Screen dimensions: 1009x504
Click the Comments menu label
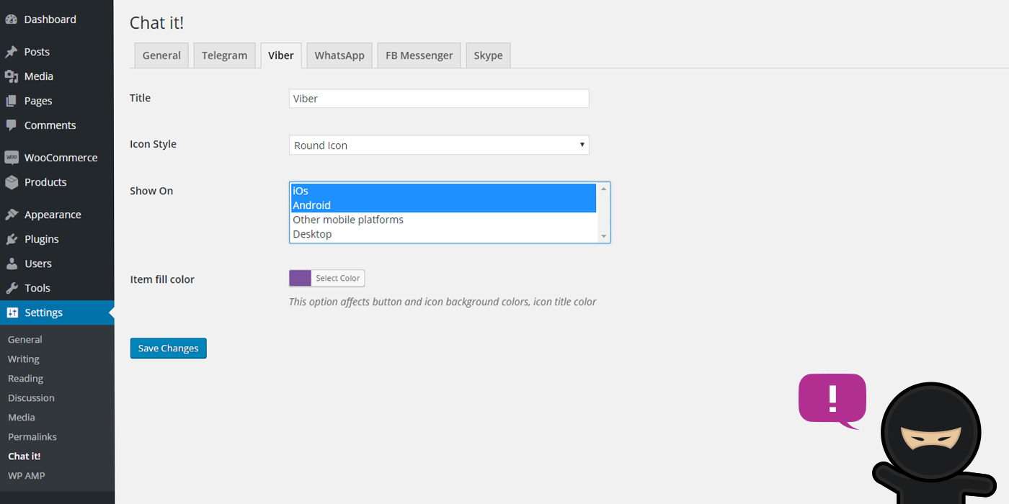tap(50, 125)
